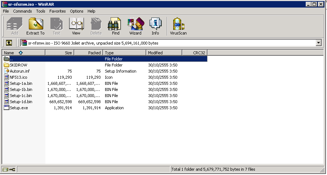Sort by the Type column header

125,53
